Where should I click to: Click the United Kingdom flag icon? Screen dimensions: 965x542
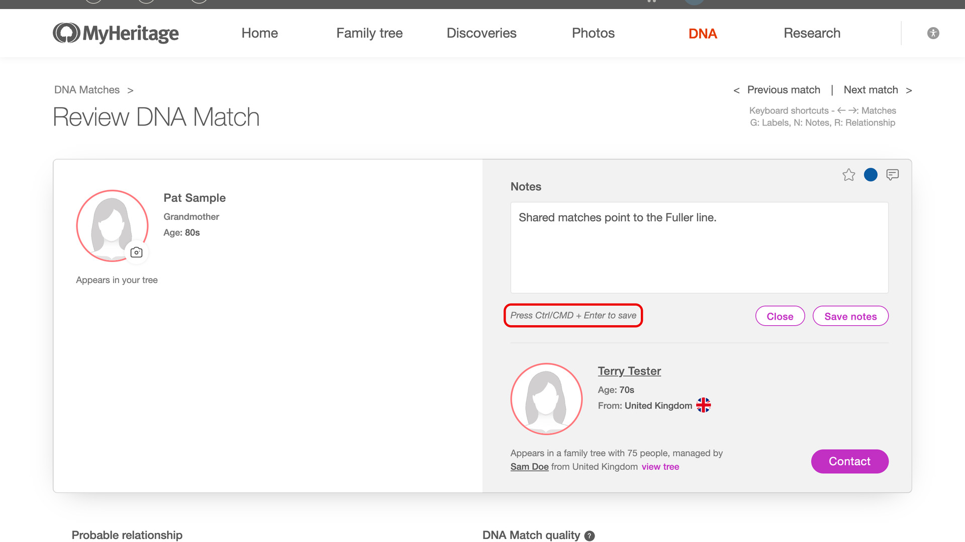[703, 405]
